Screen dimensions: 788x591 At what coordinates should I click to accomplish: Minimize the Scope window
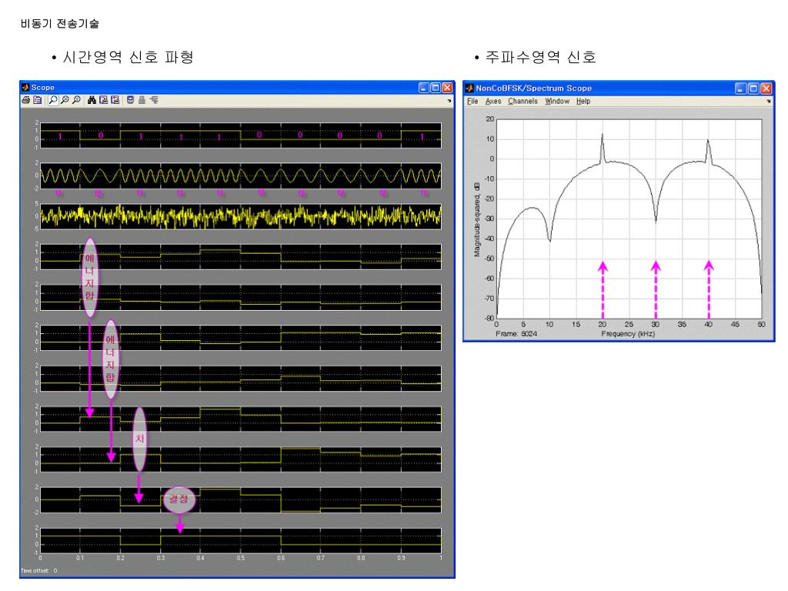[x=424, y=88]
